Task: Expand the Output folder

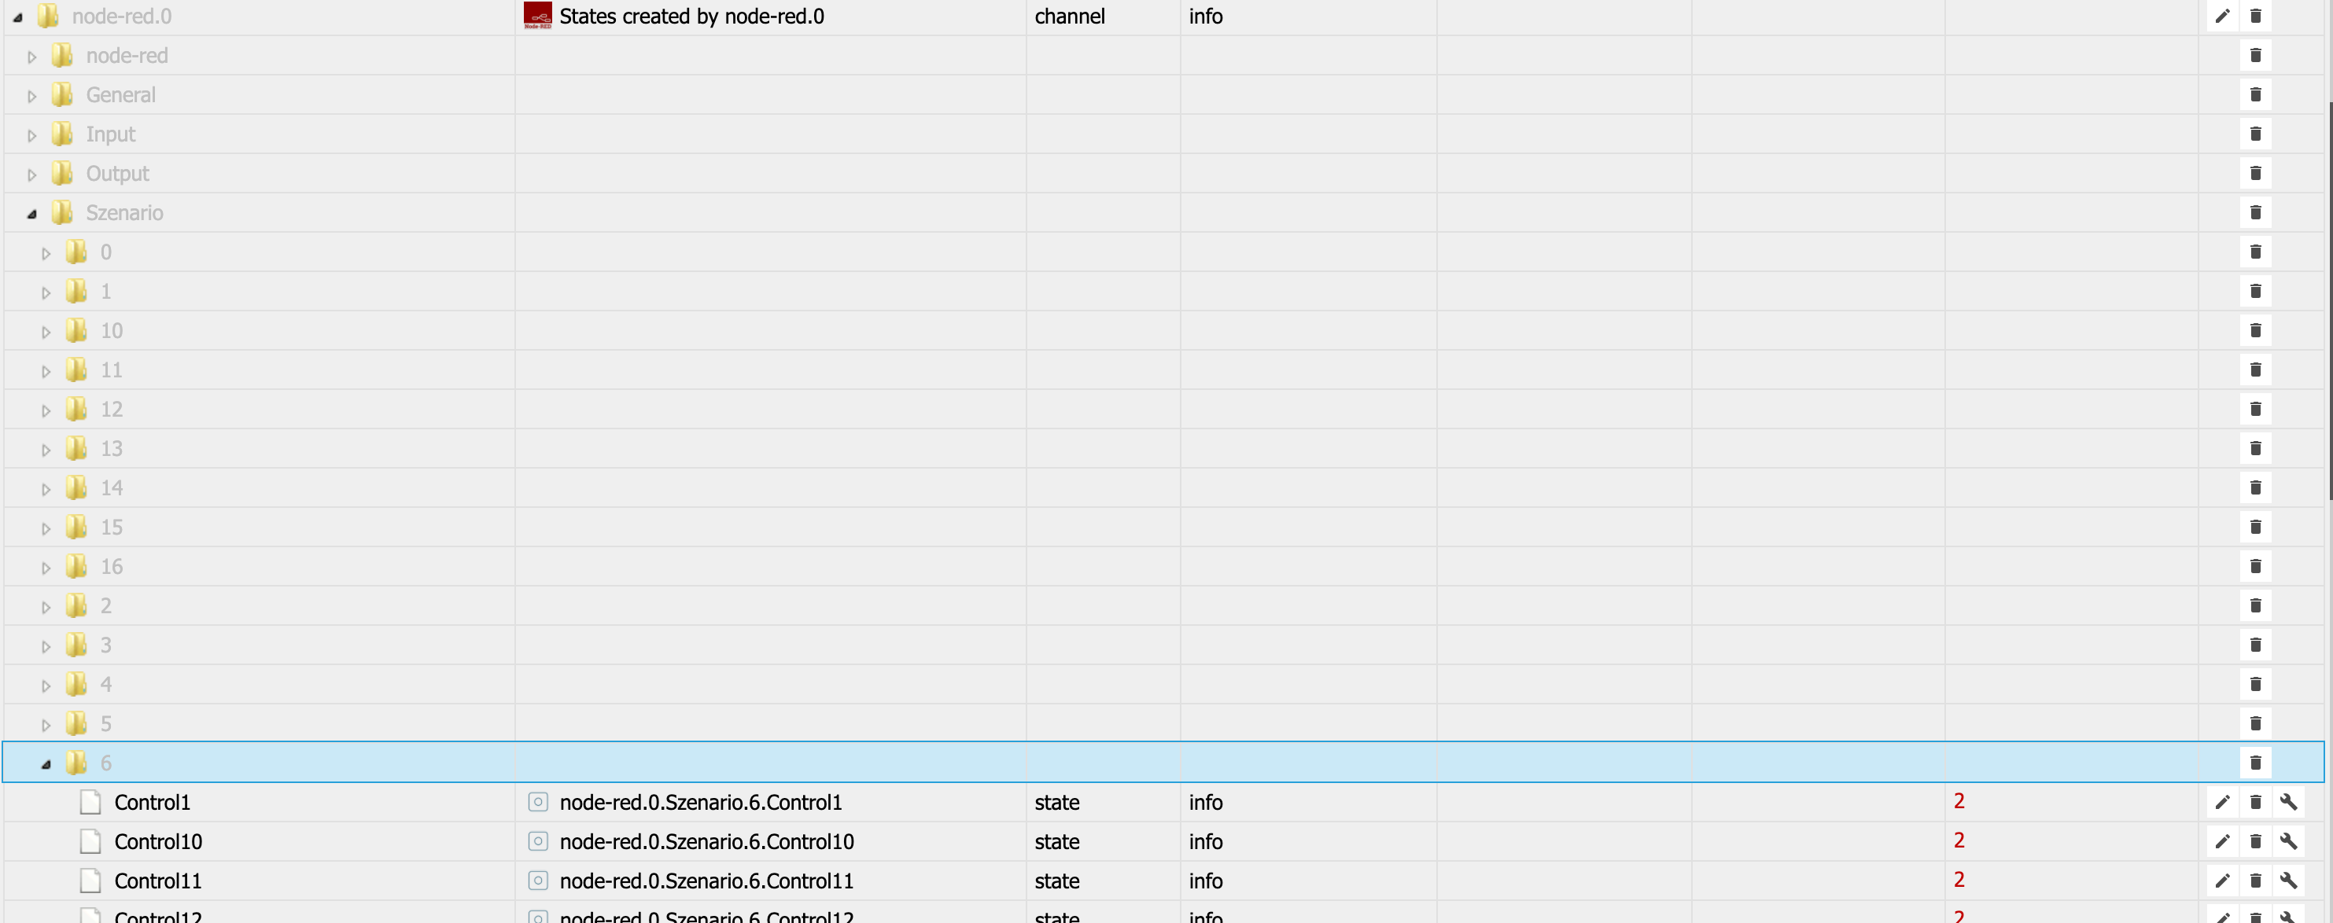Action: pos(31,175)
